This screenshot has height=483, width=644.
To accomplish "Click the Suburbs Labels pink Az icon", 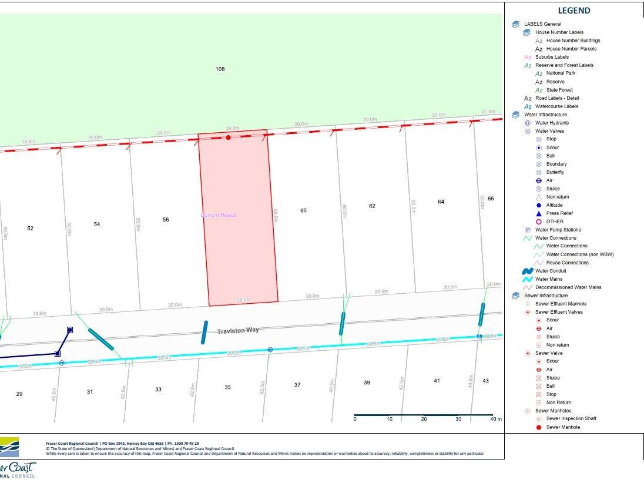I will (x=528, y=57).
